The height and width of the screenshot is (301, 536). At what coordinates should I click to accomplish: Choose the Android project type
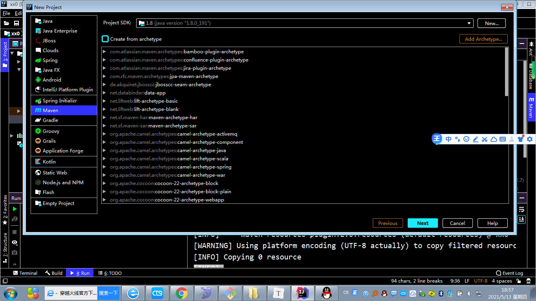(x=64, y=80)
